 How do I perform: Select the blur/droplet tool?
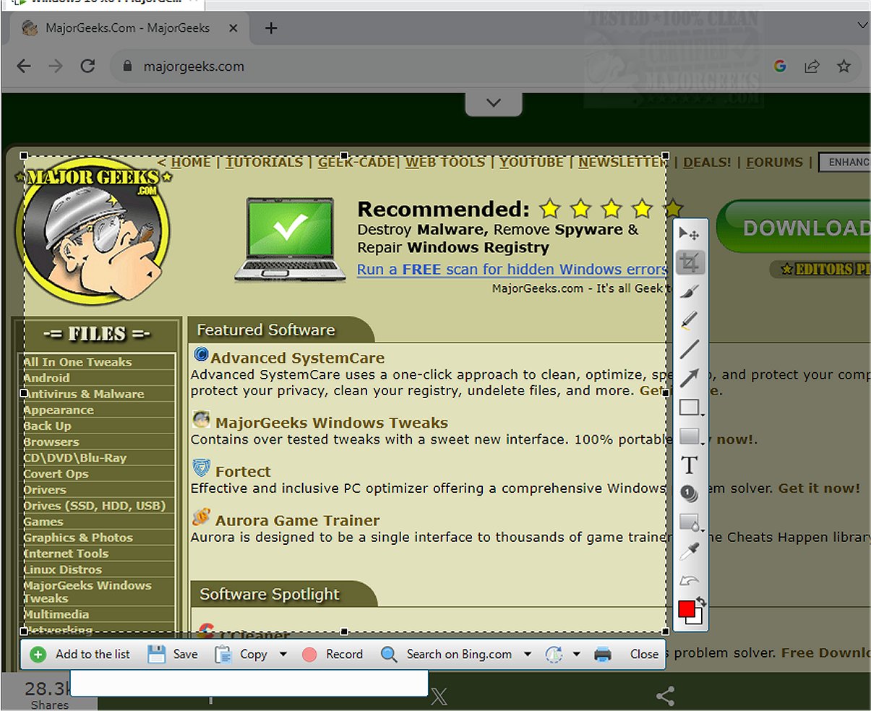pos(690,522)
